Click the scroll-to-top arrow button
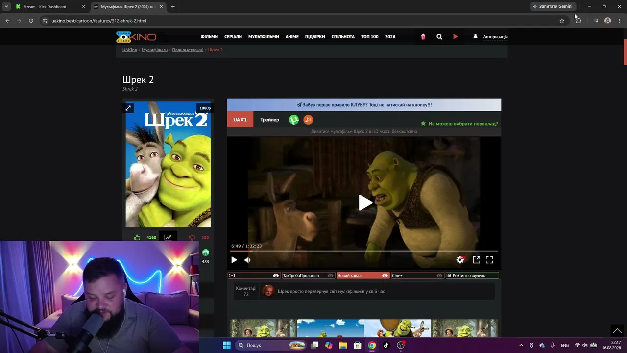 (x=617, y=331)
